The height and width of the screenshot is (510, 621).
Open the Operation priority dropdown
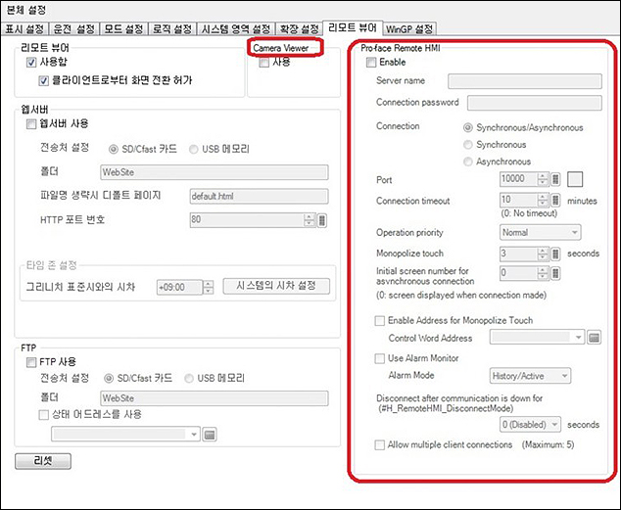point(540,233)
